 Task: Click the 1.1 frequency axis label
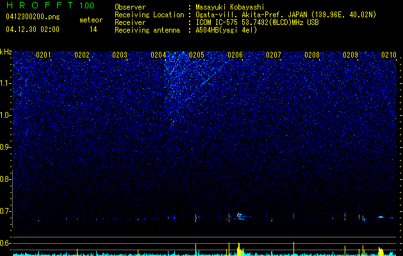tap(4, 83)
